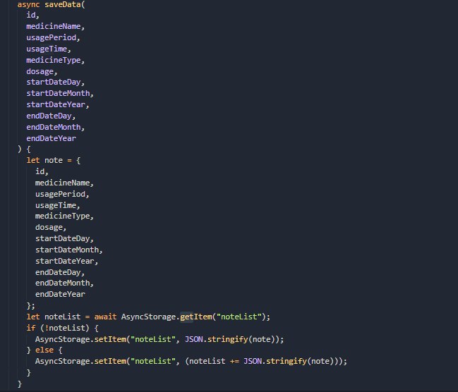Select endDateMonth in the parameter list
The height and width of the screenshot is (392, 458).
54,127
